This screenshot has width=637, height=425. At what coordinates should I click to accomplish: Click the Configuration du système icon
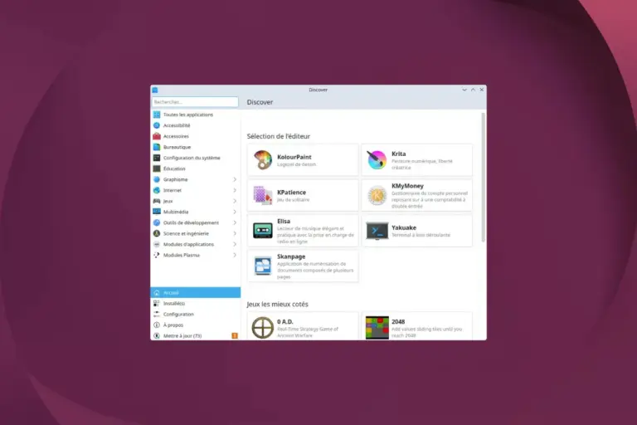[x=157, y=158]
